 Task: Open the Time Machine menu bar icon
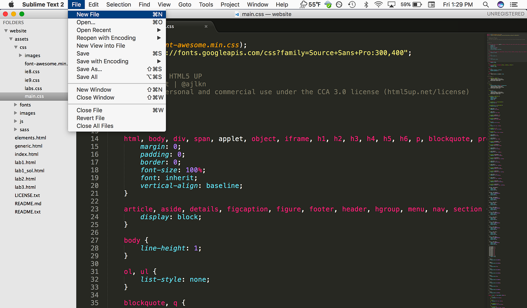(352, 5)
